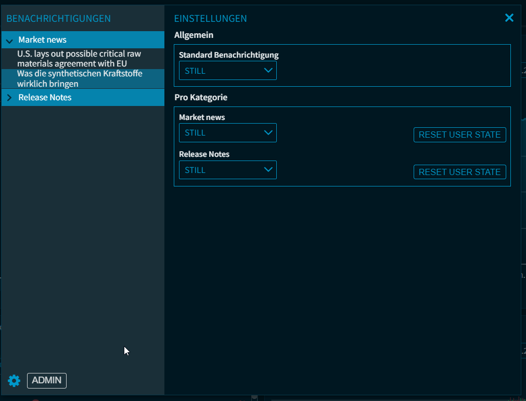This screenshot has height=401, width=526.
Task: Collapse the Market news chevron in sidebar
Action: pos(9,41)
